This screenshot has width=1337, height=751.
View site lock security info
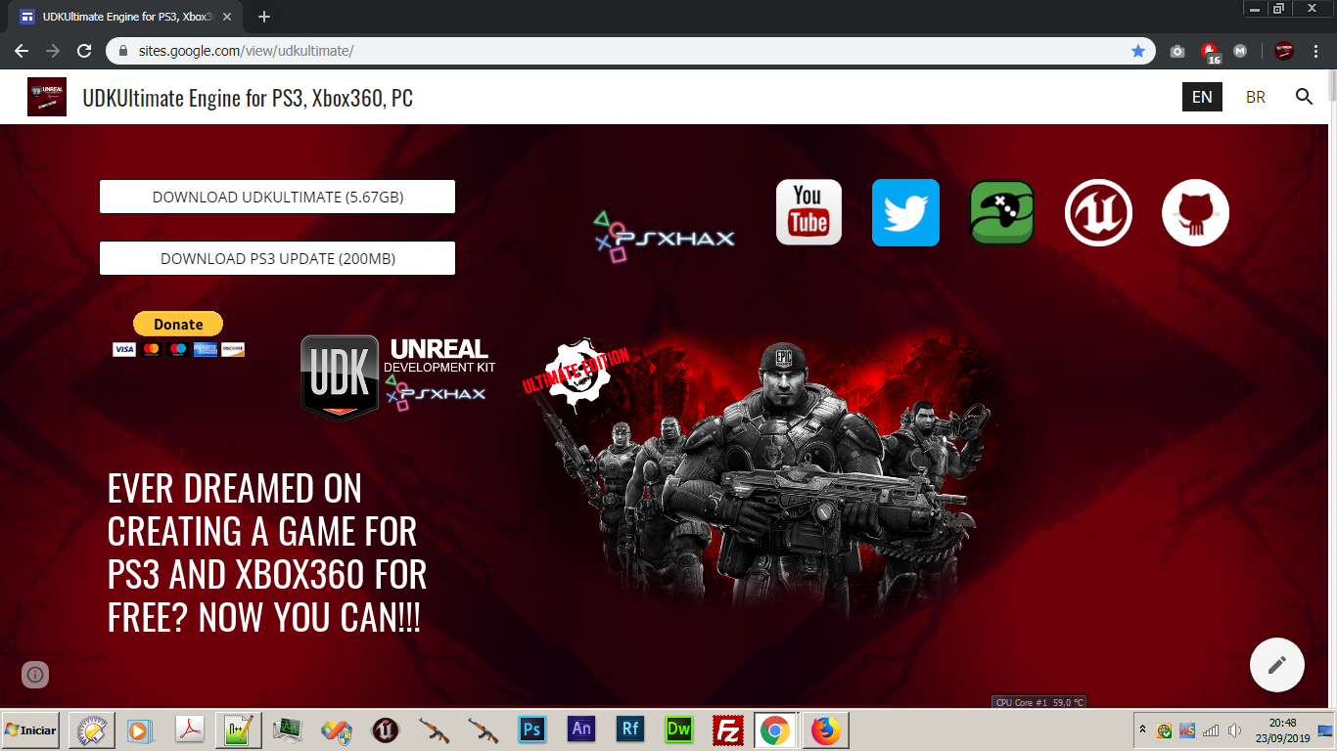(123, 51)
